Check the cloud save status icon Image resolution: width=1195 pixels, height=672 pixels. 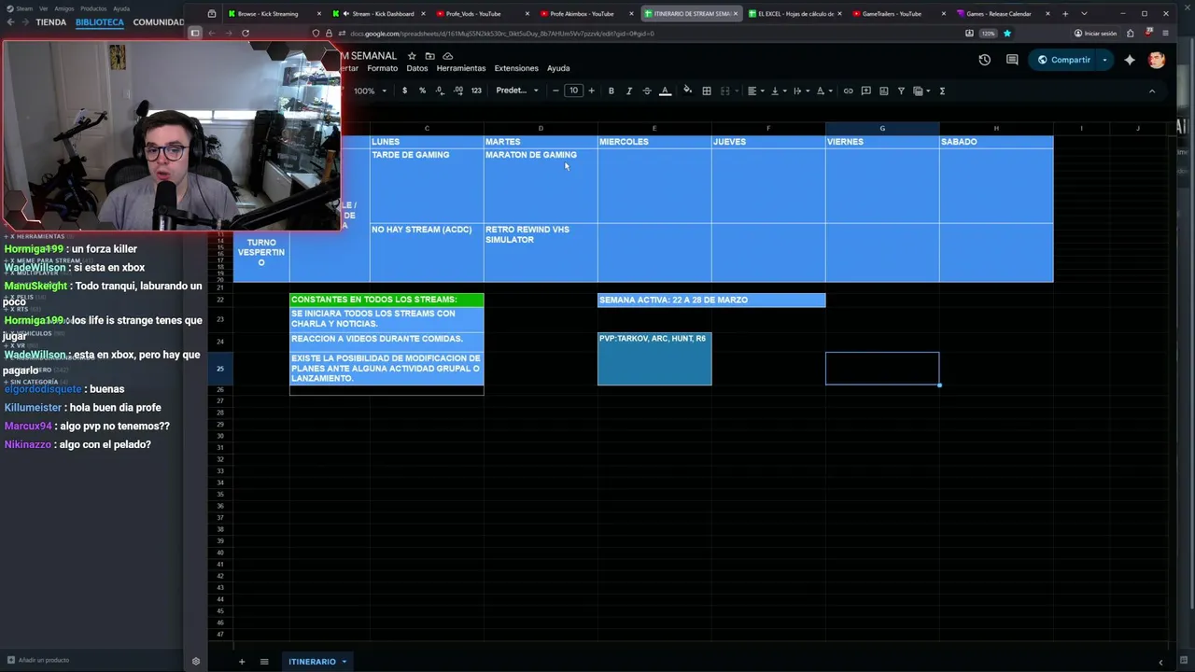(x=447, y=56)
